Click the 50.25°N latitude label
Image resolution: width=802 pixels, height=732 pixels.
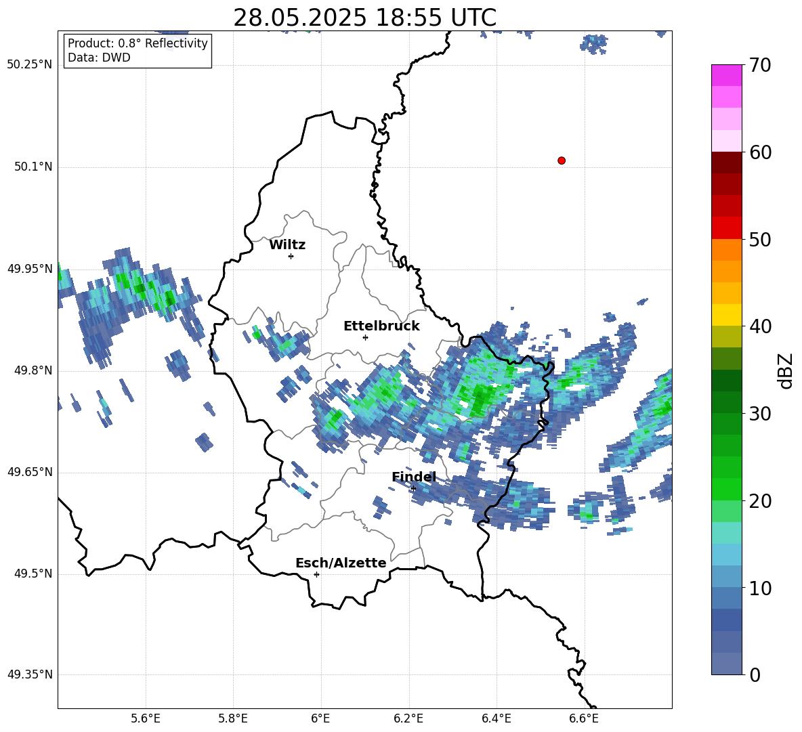[x=30, y=65]
